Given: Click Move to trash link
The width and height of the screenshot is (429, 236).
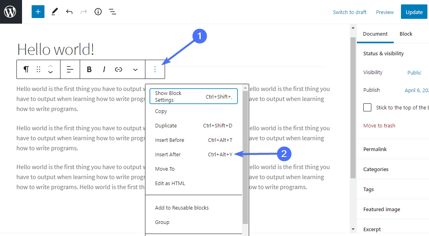Looking at the screenshot, I should 379,125.
